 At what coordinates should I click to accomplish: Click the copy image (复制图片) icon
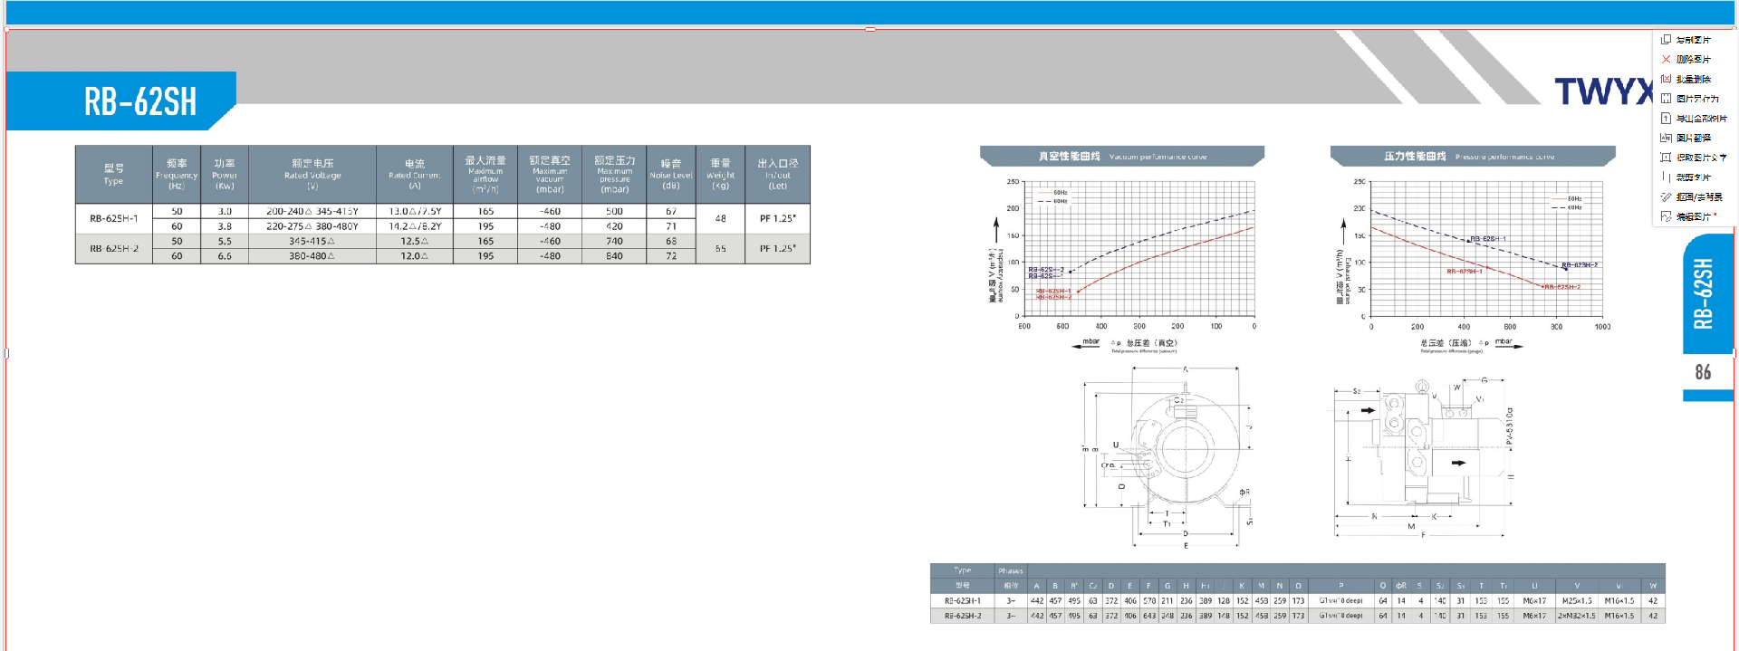[1666, 40]
